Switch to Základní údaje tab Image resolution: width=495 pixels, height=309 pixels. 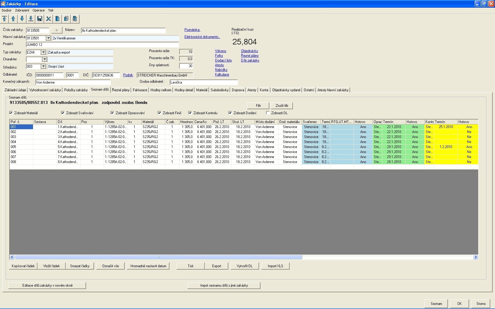(x=15, y=90)
